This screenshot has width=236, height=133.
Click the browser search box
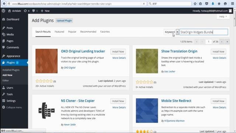click(x=170, y=4)
